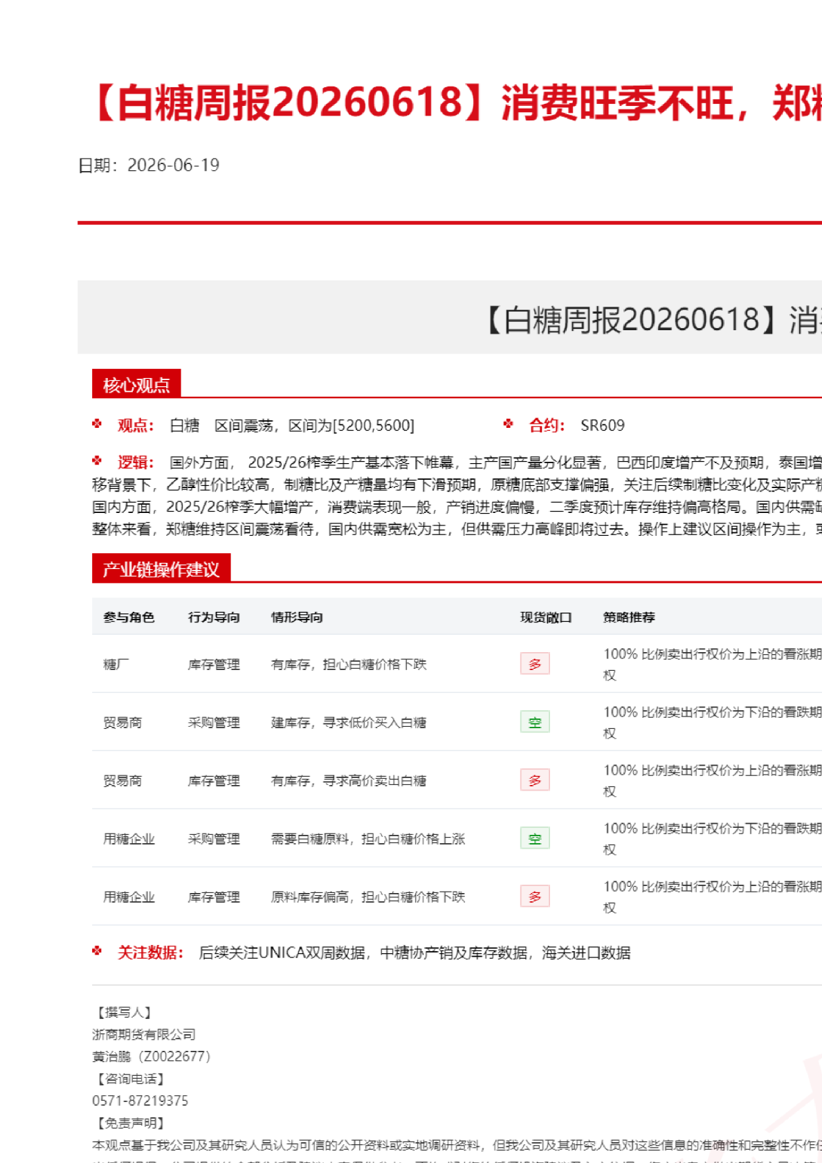
Task: Click the 多 badge in the 糖厂 row
Action: pos(535,664)
